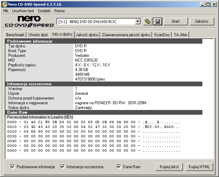Switch to the ScanDisc tab

coord(162,35)
